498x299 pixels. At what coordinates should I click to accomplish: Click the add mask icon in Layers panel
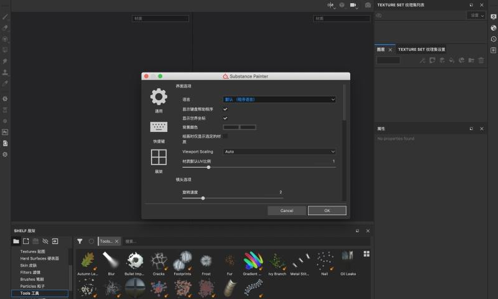point(432,60)
